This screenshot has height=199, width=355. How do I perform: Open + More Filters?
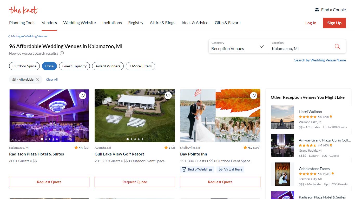coord(140,66)
